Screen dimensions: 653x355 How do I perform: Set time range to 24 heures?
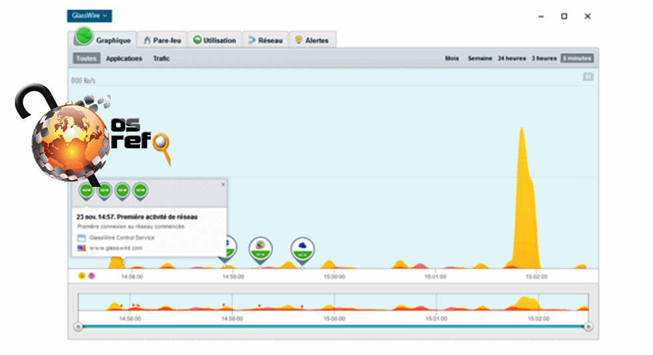click(x=512, y=58)
